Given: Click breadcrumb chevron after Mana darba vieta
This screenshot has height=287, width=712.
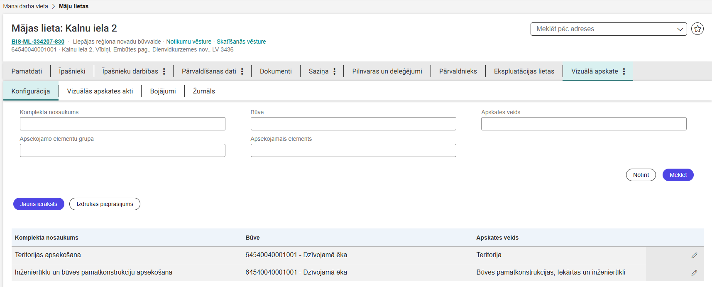Looking at the screenshot, I should [54, 6].
